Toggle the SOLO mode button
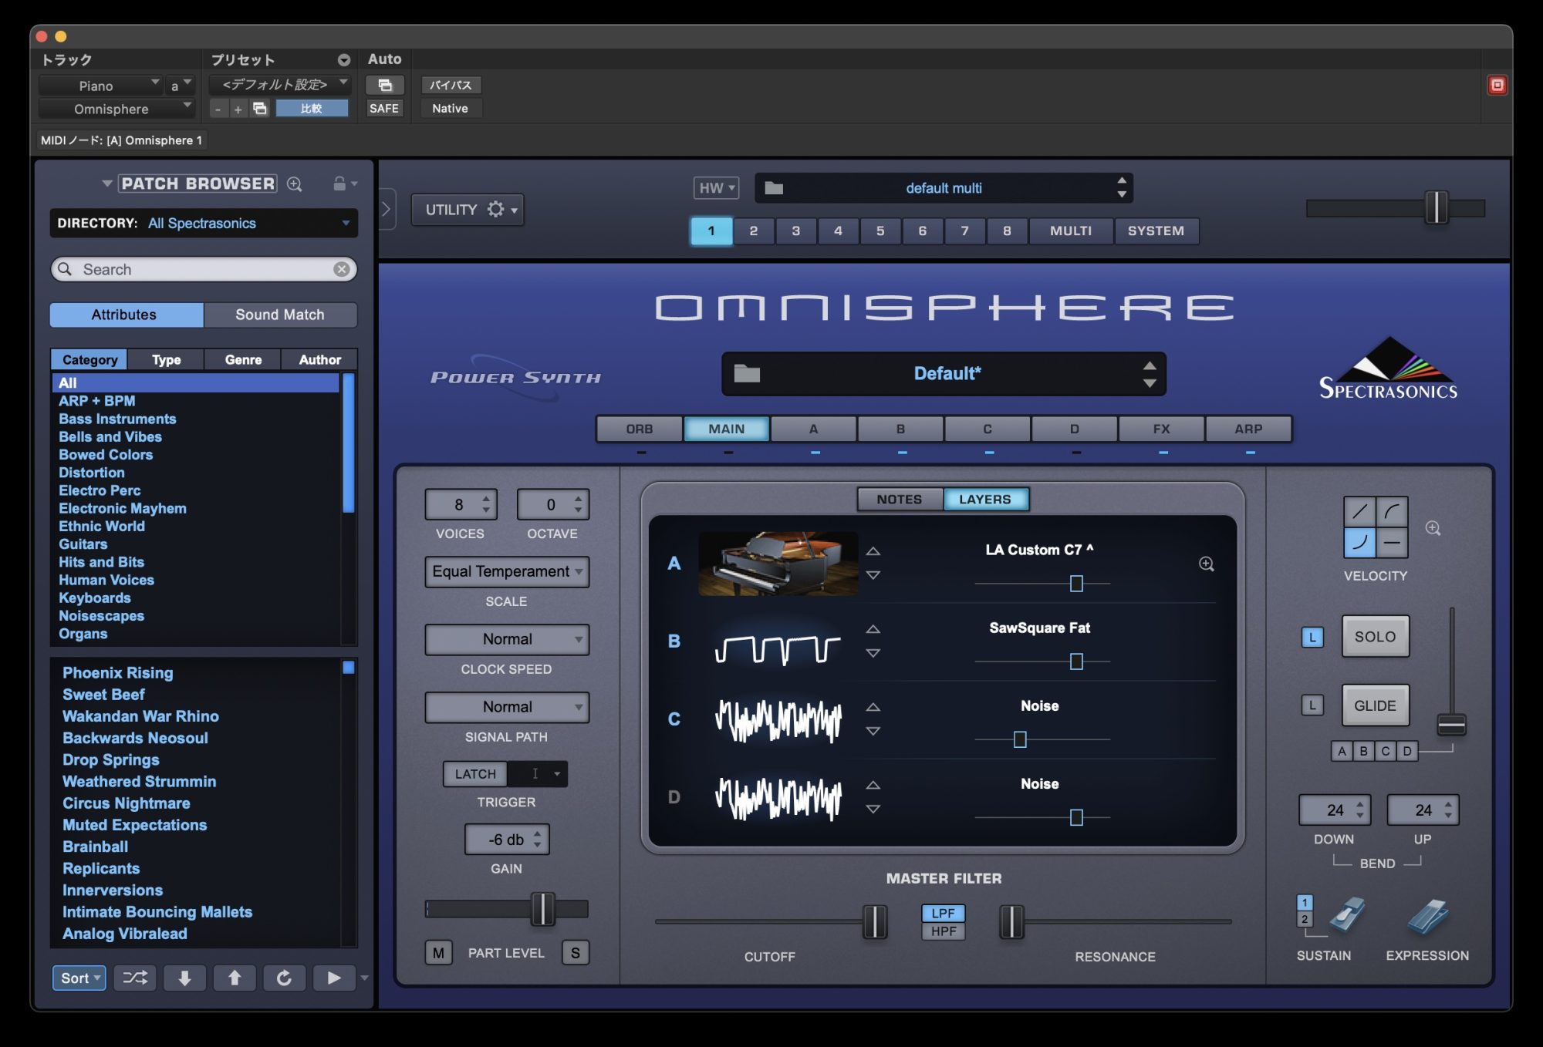This screenshot has height=1047, width=1543. (1375, 636)
